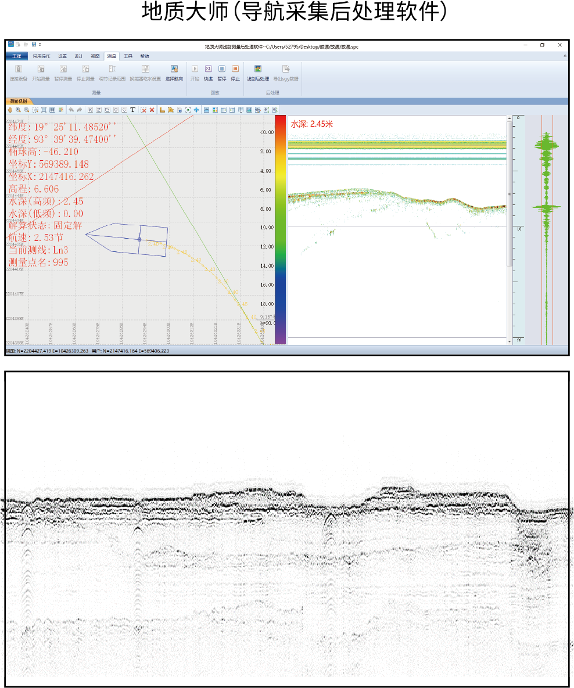Click the blue cross move icon

(196, 110)
